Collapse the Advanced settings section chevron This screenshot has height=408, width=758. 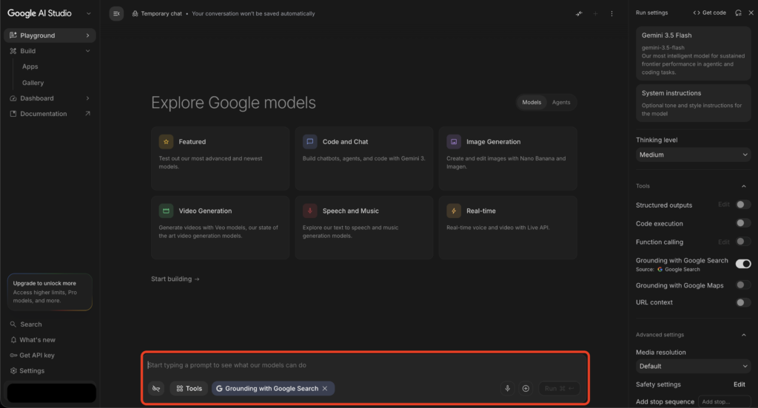(x=743, y=335)
